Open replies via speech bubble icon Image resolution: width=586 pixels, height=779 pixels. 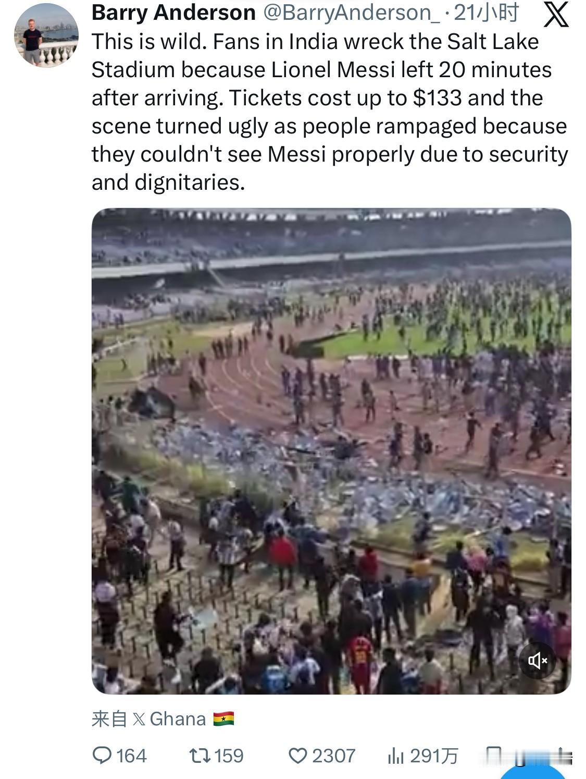click(102, 755)
